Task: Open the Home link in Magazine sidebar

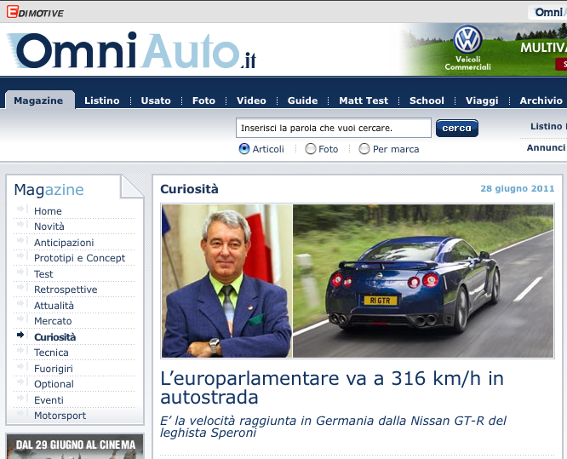Action: point(48,211)
